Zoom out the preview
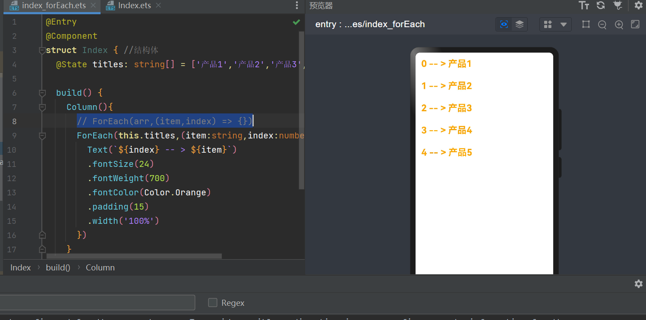646x320 pixels. click(x=602, y=25)
